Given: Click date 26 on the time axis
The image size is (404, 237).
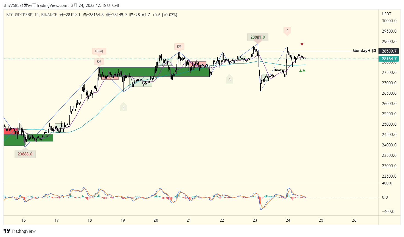Looking at the screenshot, I should pyautogui.click(x=354, y=220).
